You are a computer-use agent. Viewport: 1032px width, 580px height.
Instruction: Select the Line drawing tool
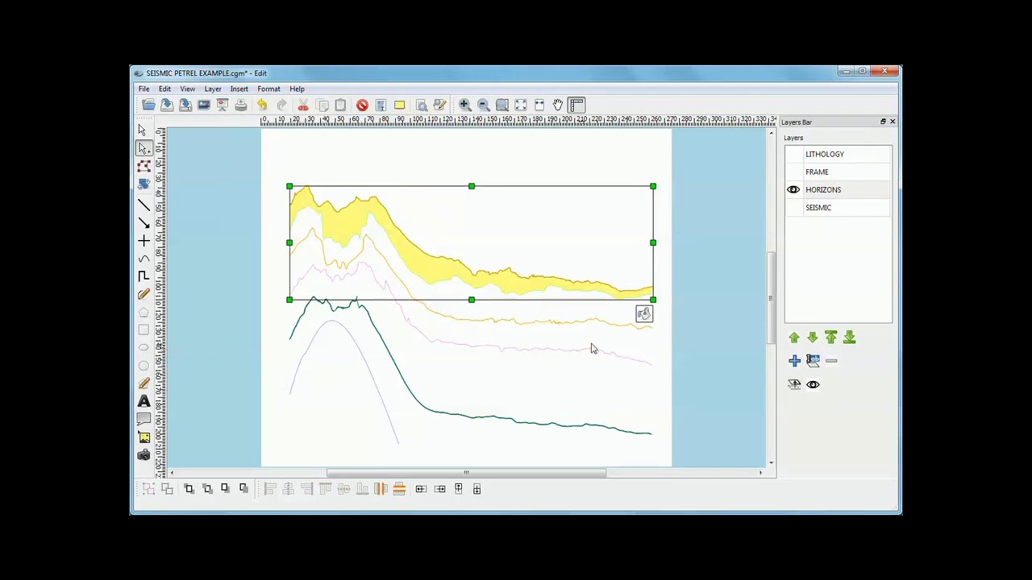[144, 205]
